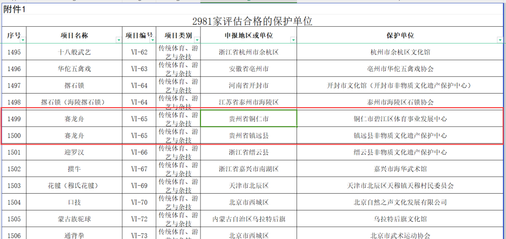Open the 保护单位 column filter dropdown
Image resolution: width=506 pixels, height=239 pixels.
pyautogui.click(x=500, y=40)
